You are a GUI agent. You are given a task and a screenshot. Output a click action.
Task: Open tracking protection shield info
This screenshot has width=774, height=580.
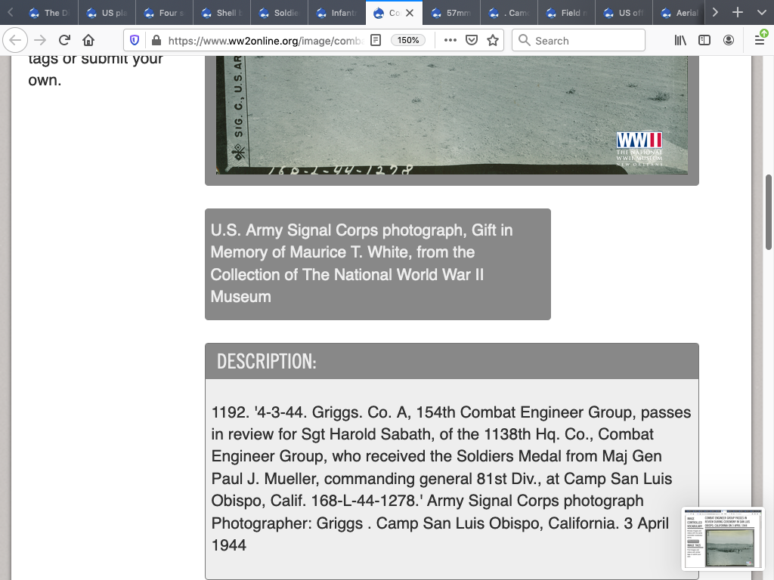click(x=135, y=41)
